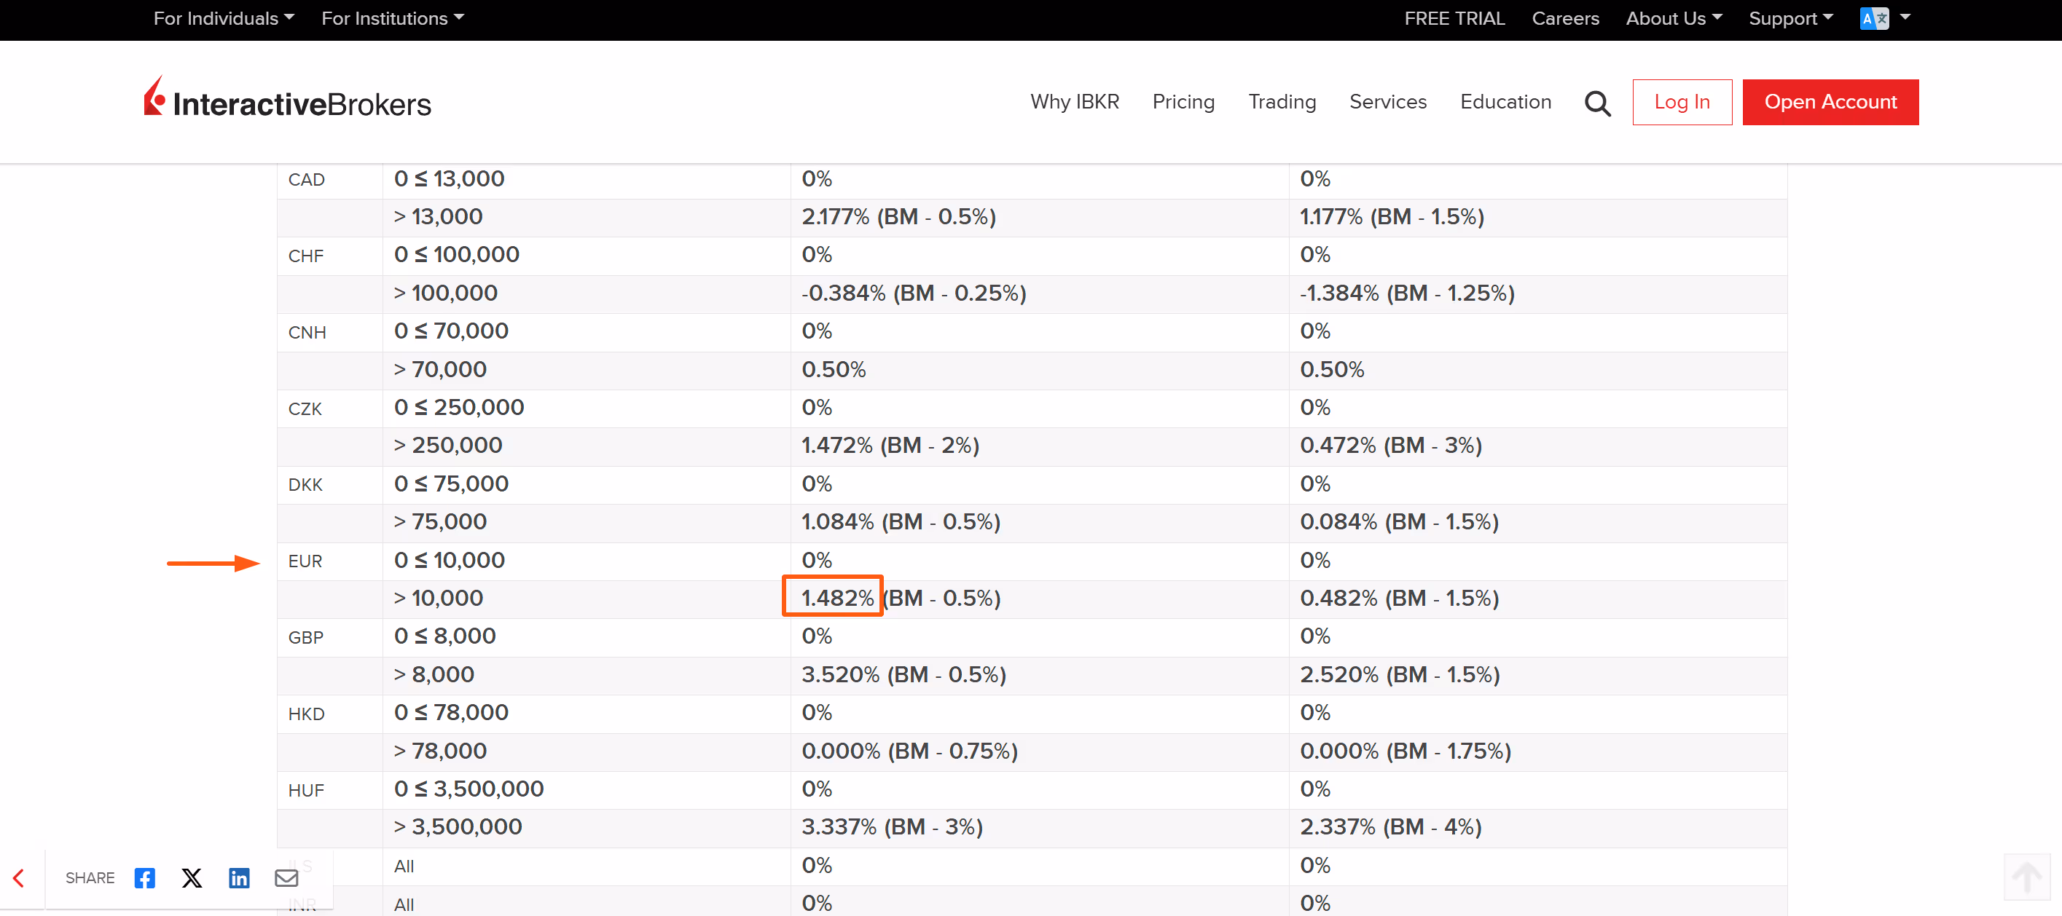Open the Support dropdown menu
This screenshot has width=2062, height=916.
[x=1789, y=18]
